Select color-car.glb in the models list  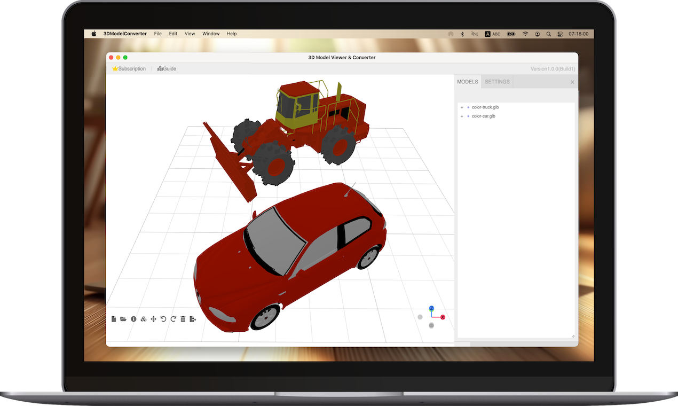coord(484,116)
